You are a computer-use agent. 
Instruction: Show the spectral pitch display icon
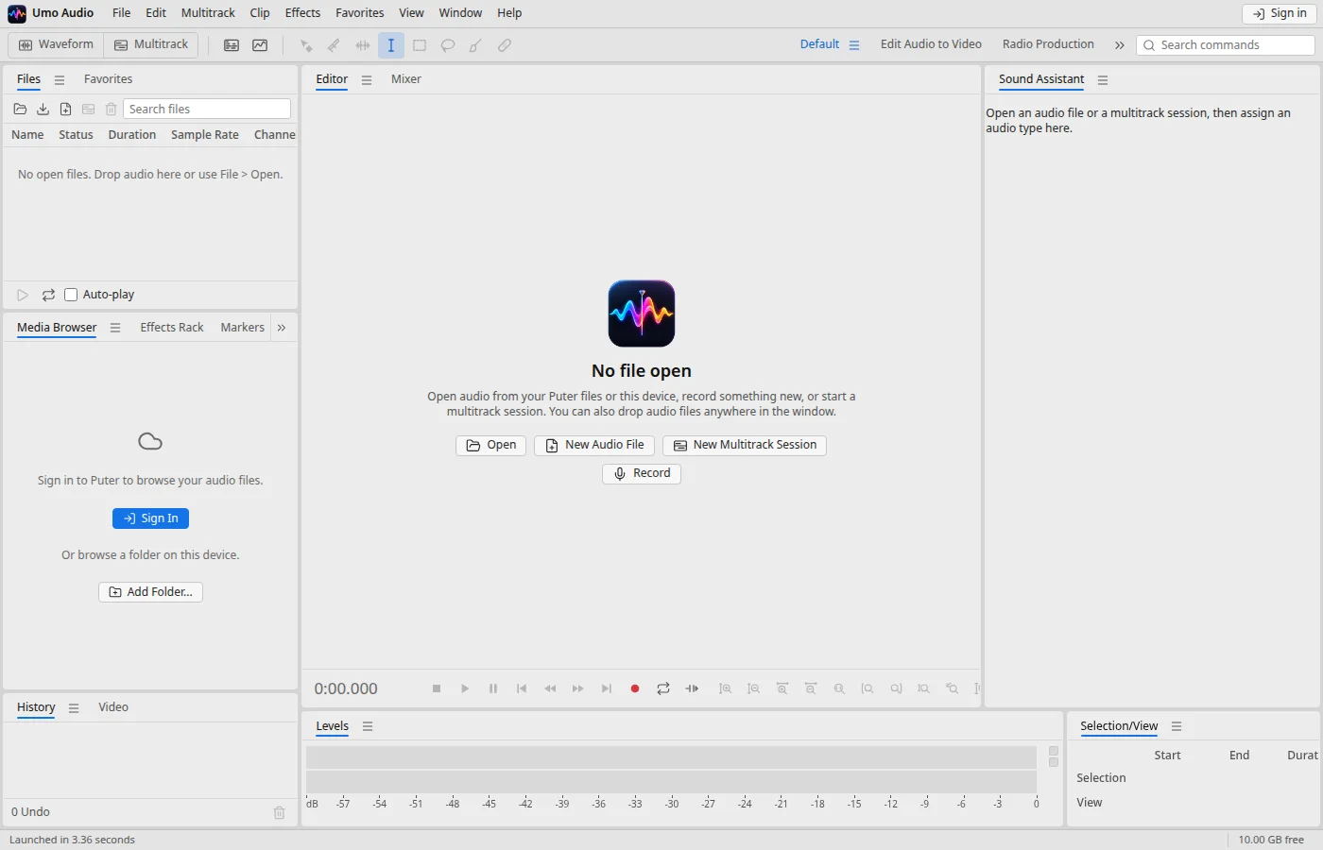[260, 45]
